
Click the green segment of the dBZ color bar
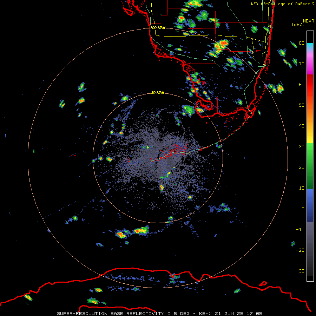(310, 166)
